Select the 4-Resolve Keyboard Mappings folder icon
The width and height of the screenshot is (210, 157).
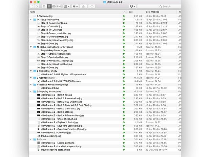coord(35,85)
